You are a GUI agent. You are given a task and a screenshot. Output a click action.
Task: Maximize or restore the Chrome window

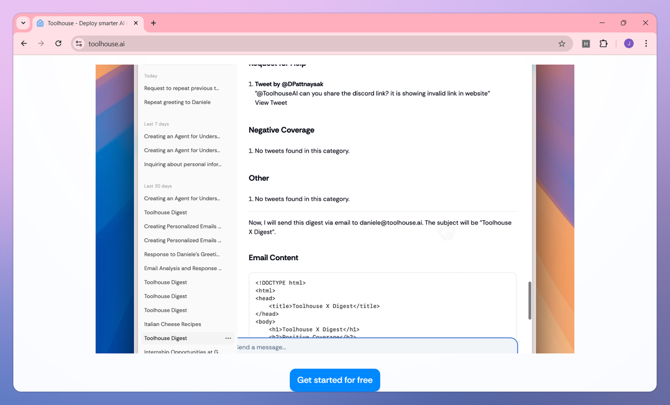tap(624, 23)
